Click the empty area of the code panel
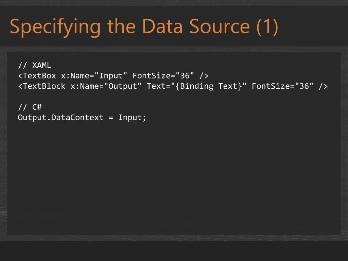Image resolution: width=348 pixels, height=261 pixels. click(x=174, y=177)
